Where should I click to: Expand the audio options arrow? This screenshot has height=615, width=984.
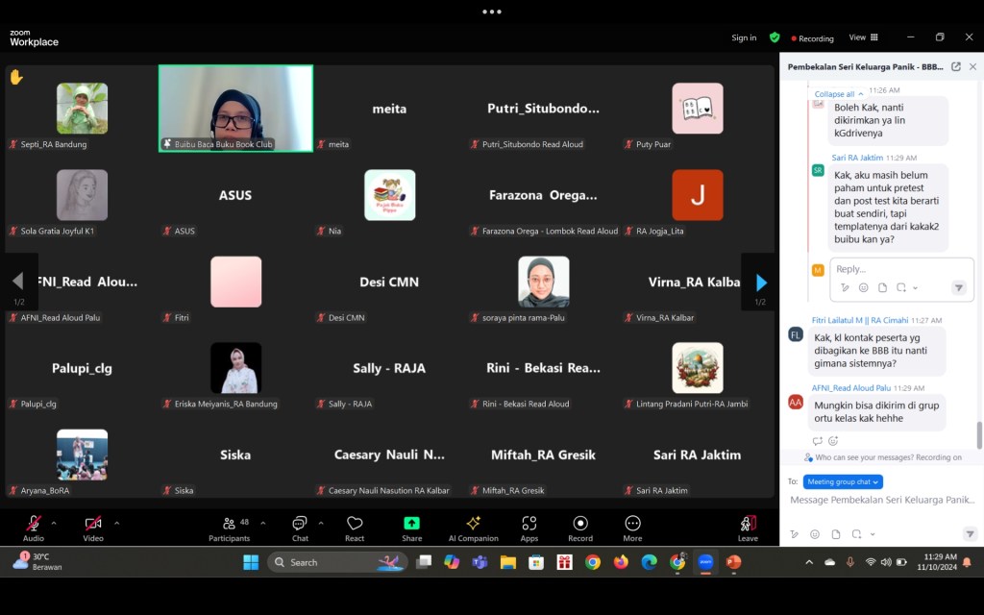(54, 523)
